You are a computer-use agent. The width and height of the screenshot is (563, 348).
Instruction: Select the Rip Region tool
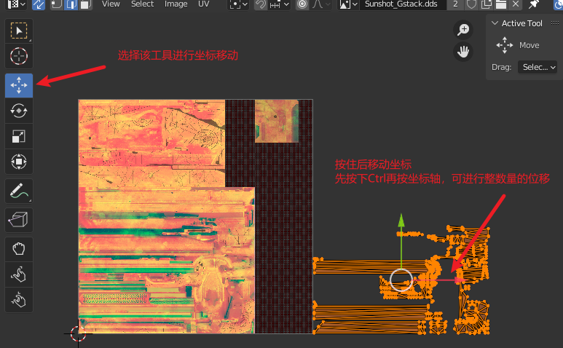[x=19, y=218]
